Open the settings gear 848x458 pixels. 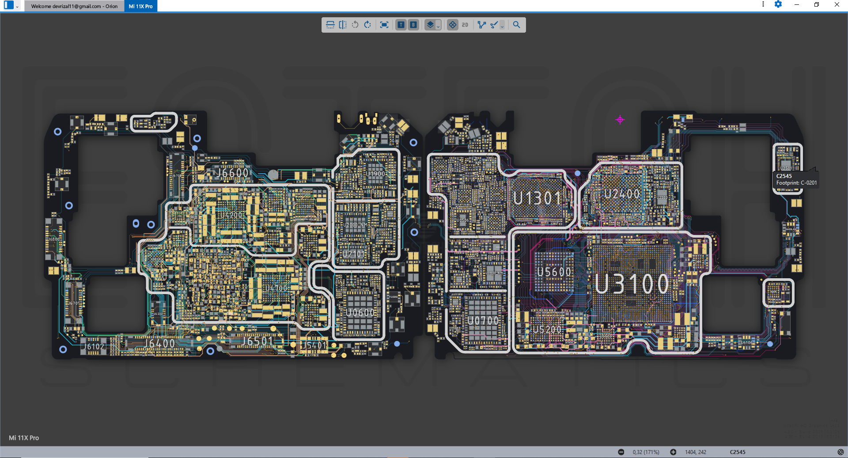click(778, 4)
